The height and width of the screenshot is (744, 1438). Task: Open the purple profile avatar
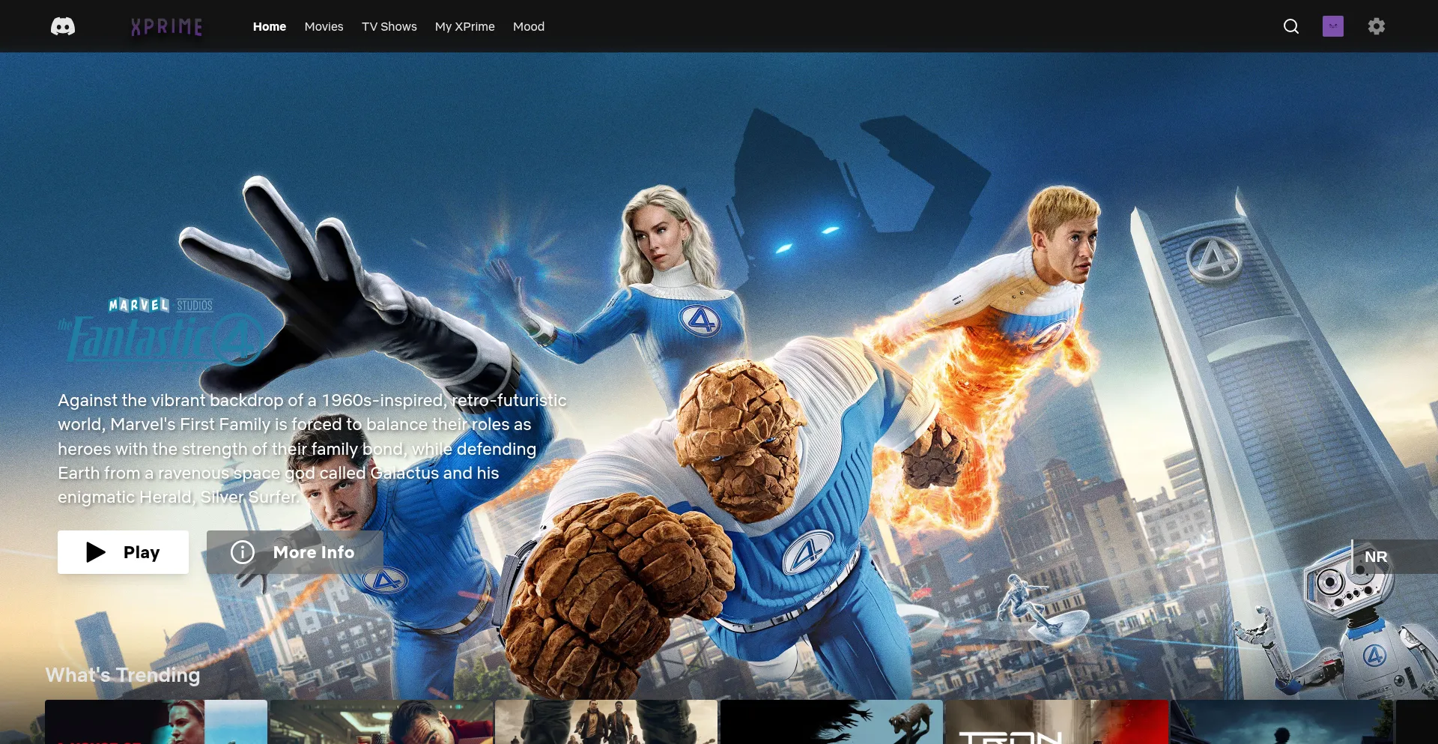[1332, 27]
